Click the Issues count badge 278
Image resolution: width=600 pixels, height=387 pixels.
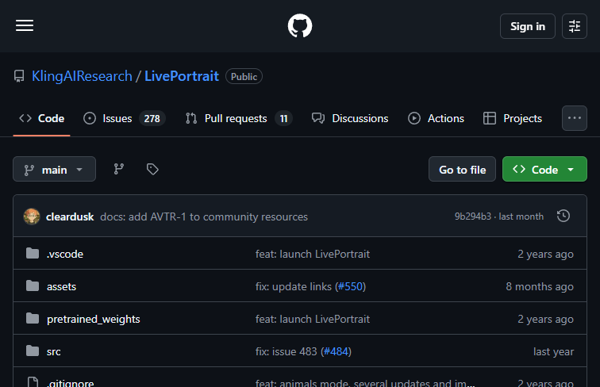(152, 118)
